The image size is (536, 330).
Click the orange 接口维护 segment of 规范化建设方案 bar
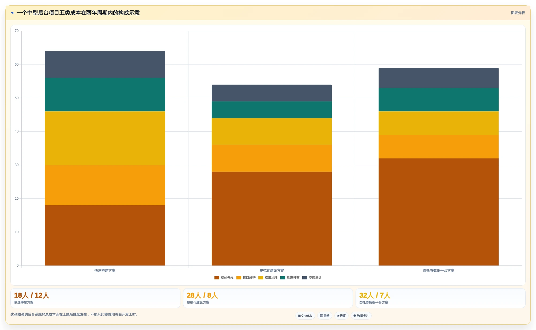pyautogui.click(x=272, y=158)
